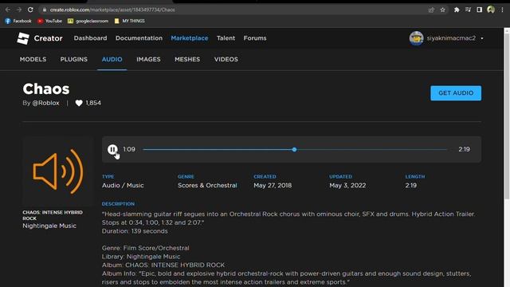Click the 1,854 favorites count

pos(93,103)
